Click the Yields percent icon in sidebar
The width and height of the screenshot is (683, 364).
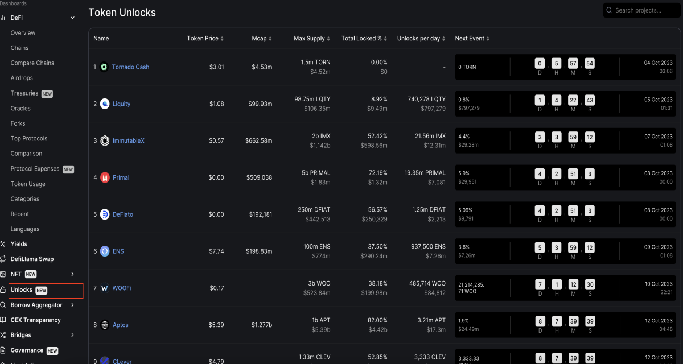[3, 244]
